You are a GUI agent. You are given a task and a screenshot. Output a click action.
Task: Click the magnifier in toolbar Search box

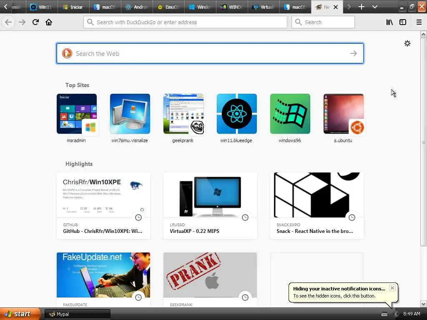coord(299,22)
